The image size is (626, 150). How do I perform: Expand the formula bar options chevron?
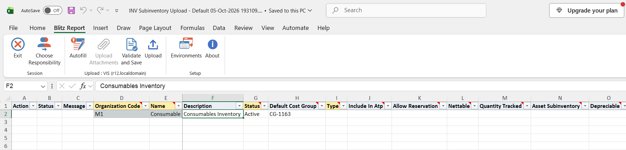click(x=90, y=86)
